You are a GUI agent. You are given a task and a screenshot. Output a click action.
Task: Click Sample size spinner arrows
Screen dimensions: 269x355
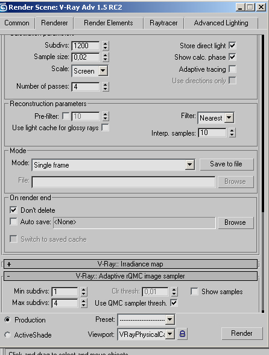click(x=105, y=57)
